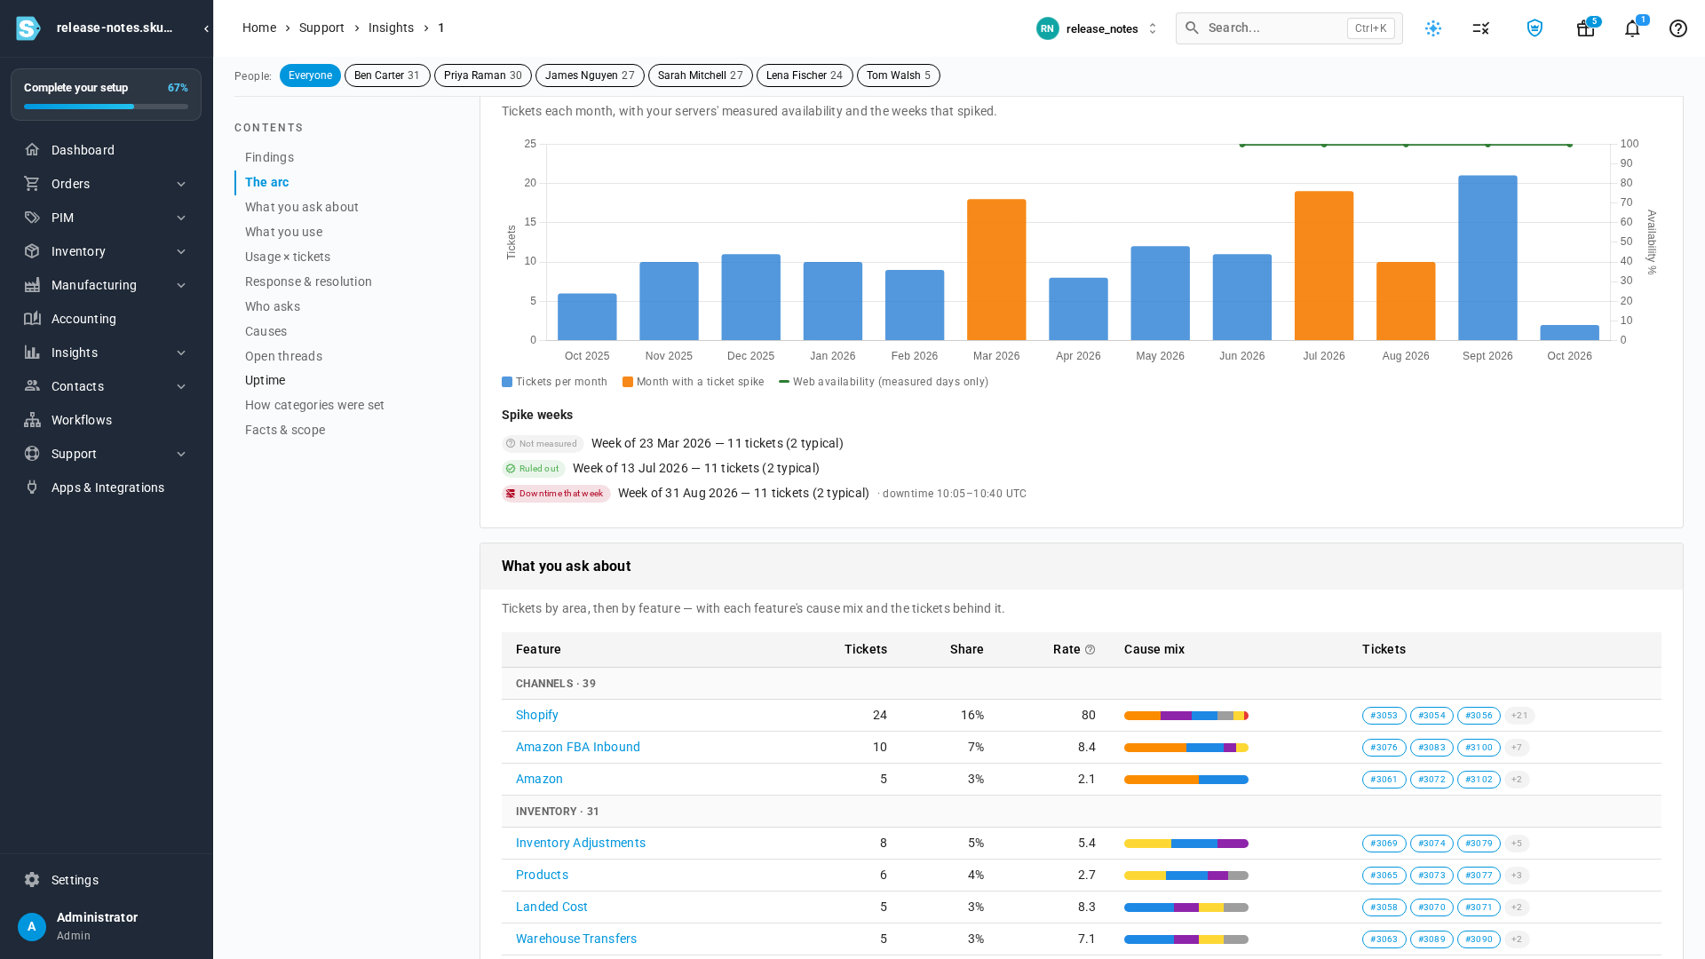Open ticket #3053 chip
This screenshot has width=1705, height=959.
pos(1384,716)
